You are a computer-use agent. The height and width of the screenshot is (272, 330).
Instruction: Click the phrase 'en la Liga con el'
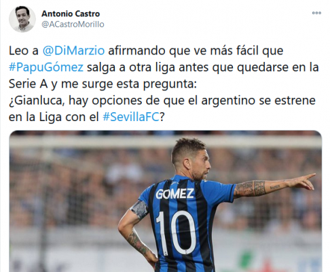click(x=54, y=117)
